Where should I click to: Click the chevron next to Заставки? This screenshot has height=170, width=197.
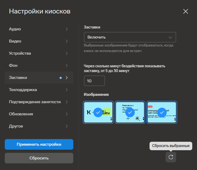(67, 78)
